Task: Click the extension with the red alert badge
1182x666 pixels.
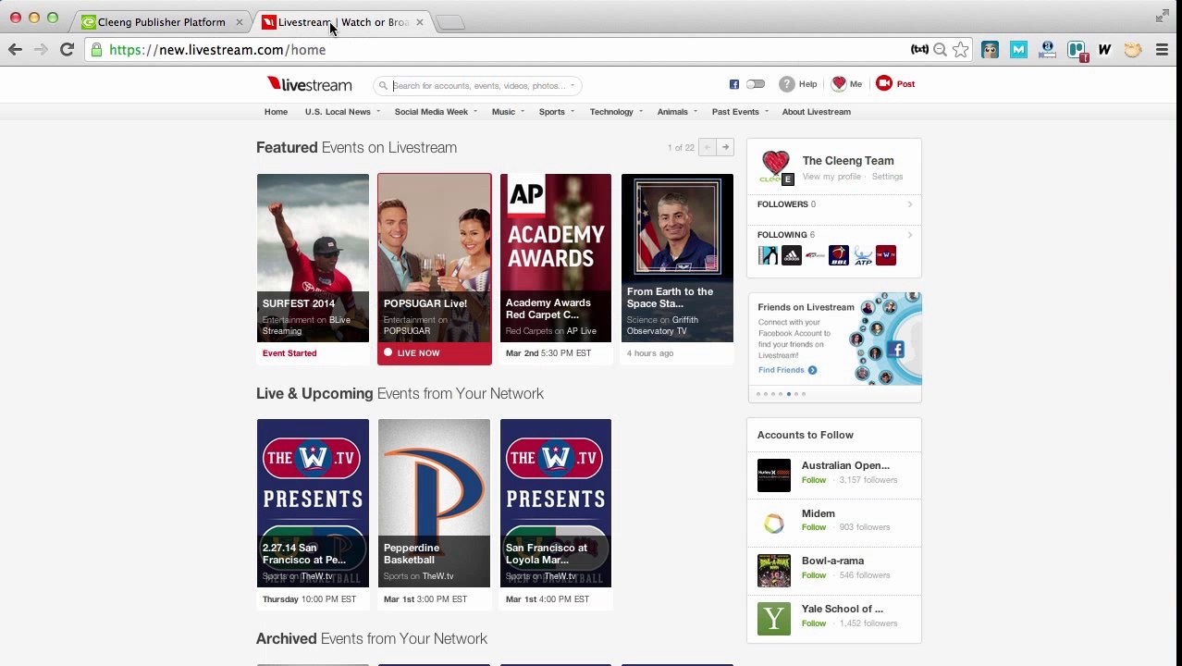Action: point(1077,51)
